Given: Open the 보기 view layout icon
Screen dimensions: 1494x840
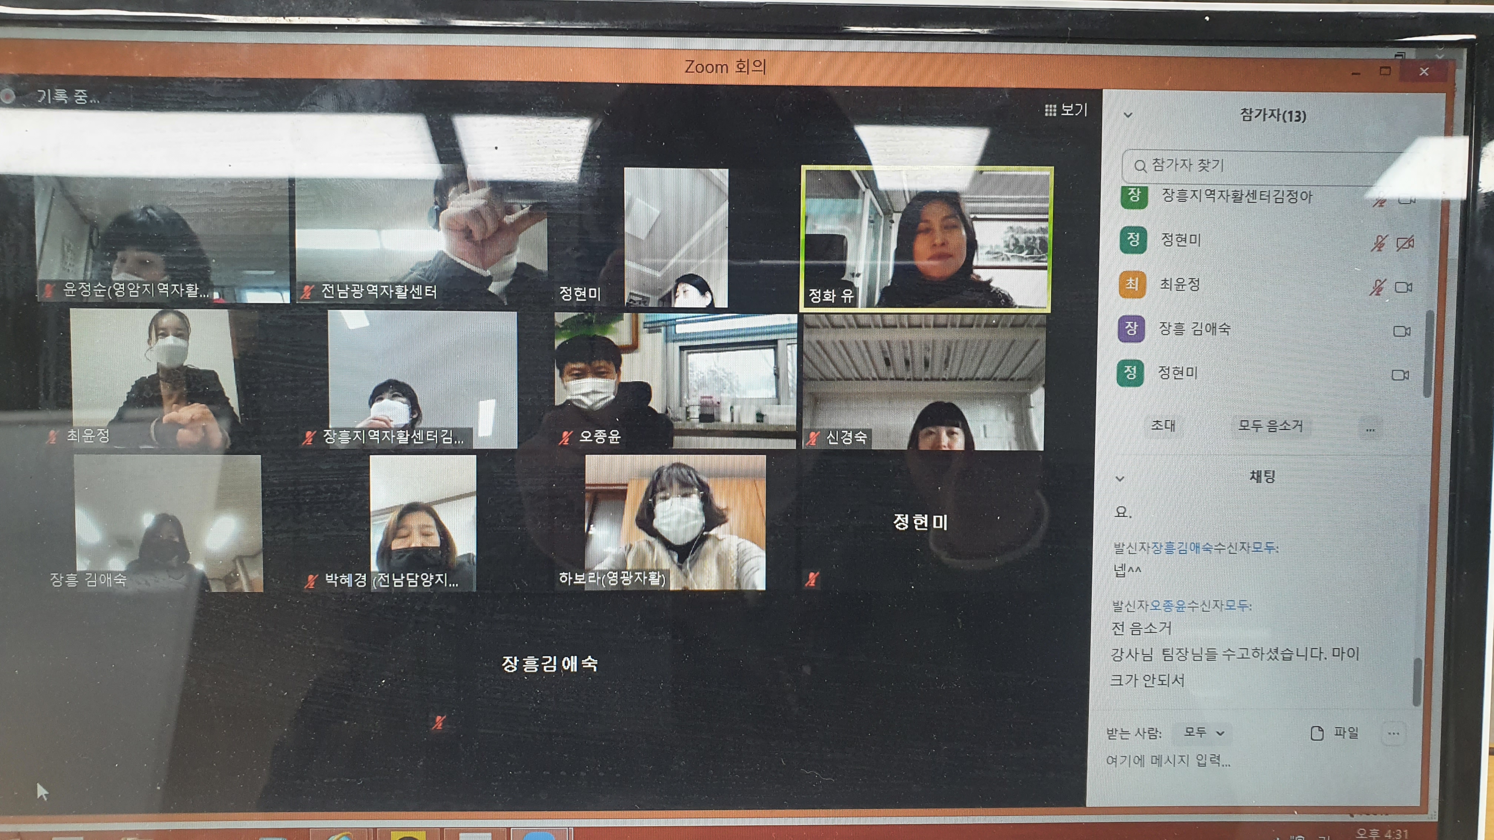Looking at the screenshot, I should coord(1050,110).
